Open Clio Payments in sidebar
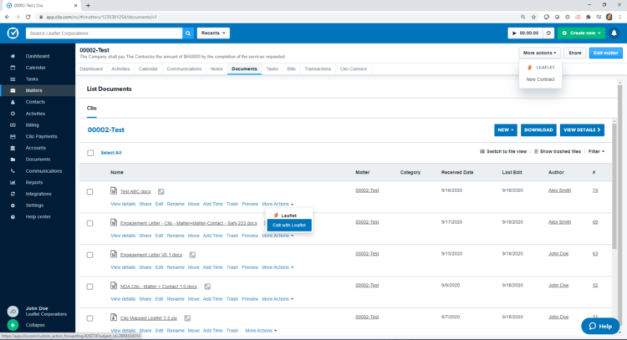The height and width of the screenshot is (340, 627). coord(41,136)
